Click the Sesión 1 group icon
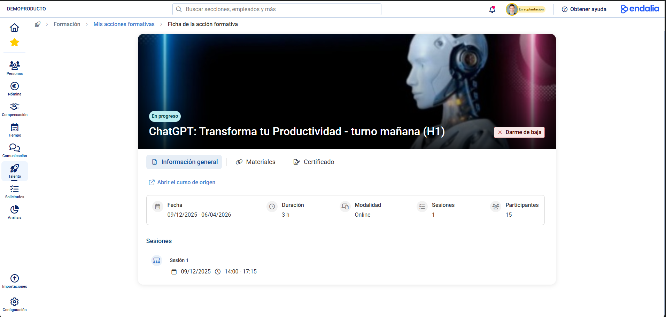Viewport: 666px width, 317px height. coord(157,260)
